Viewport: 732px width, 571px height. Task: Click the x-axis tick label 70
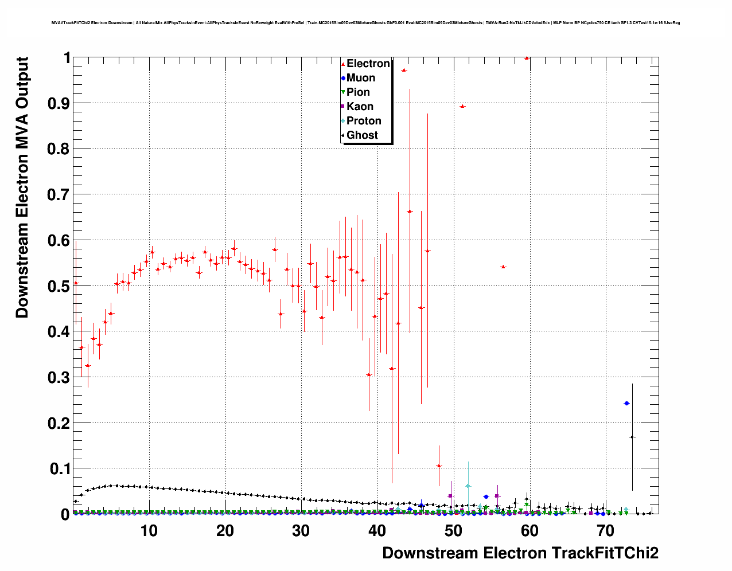(x=606, y=531)
